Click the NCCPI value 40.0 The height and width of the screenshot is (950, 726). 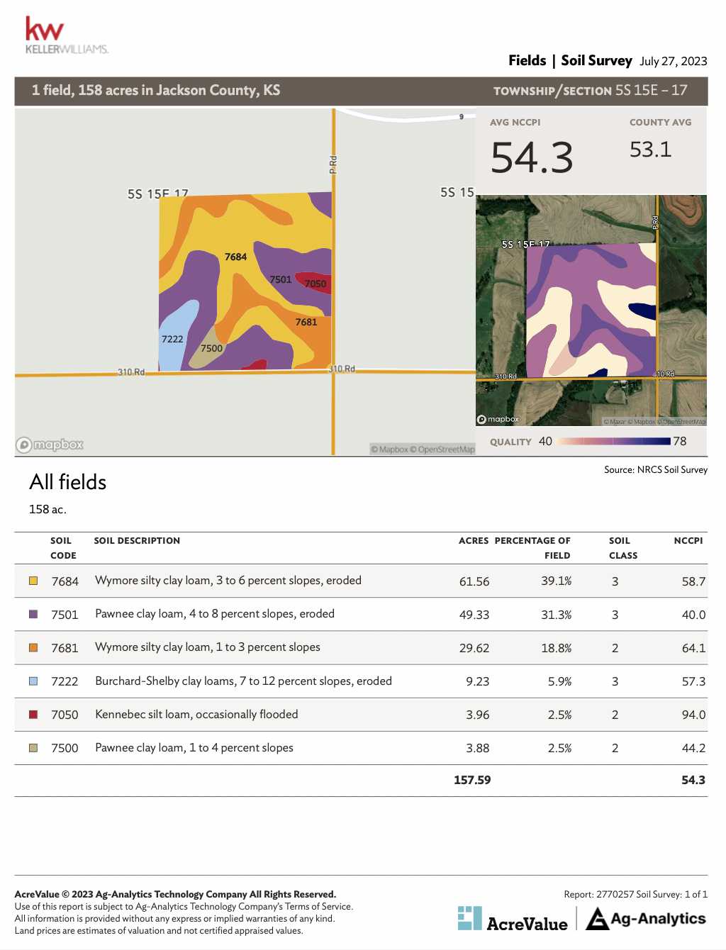tap(693, 615)
